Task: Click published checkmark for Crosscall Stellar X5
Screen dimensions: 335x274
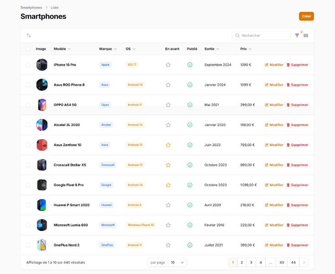Action: tap(190, 165)
